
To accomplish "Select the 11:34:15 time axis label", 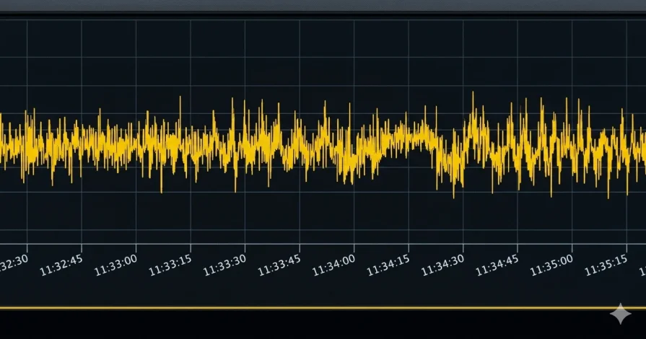I will point(388,265).
